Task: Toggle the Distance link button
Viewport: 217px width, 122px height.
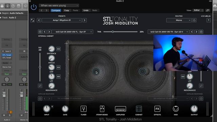Action: pos(58,49)
